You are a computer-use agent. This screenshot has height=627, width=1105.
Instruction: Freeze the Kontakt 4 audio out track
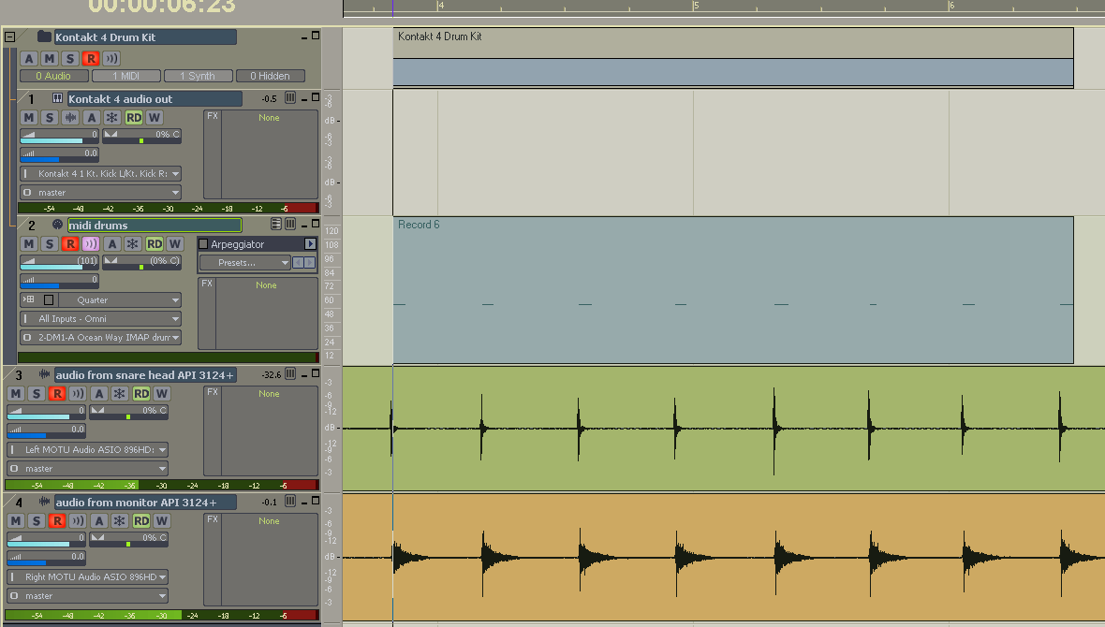pos(111,118)
